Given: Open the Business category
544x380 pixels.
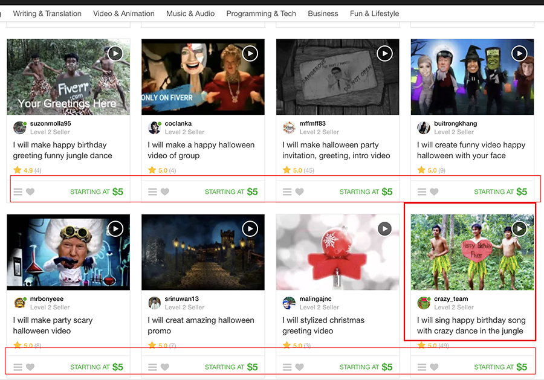Looking at the screenshot, I should coord(323,13).
